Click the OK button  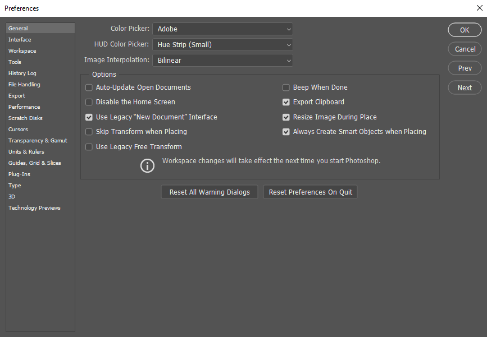465,30
